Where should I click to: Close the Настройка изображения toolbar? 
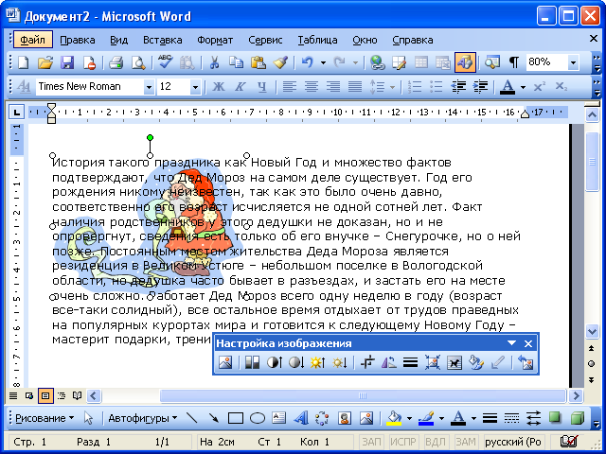click(528, 343)
